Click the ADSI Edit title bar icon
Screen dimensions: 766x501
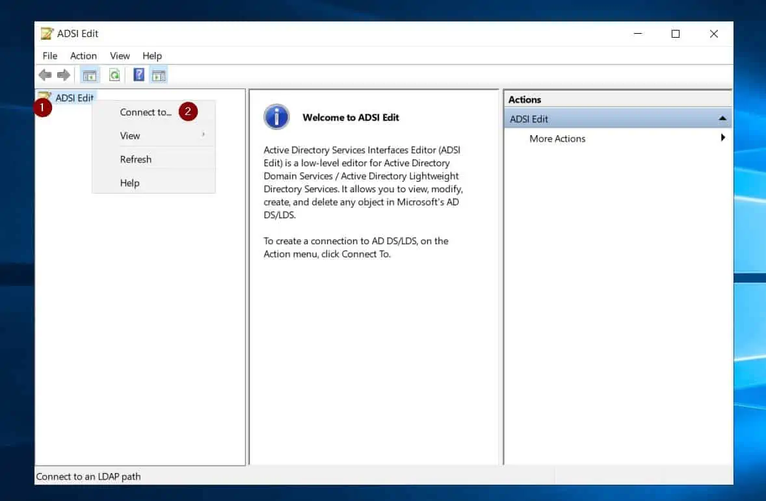click(x=47, y=34)
